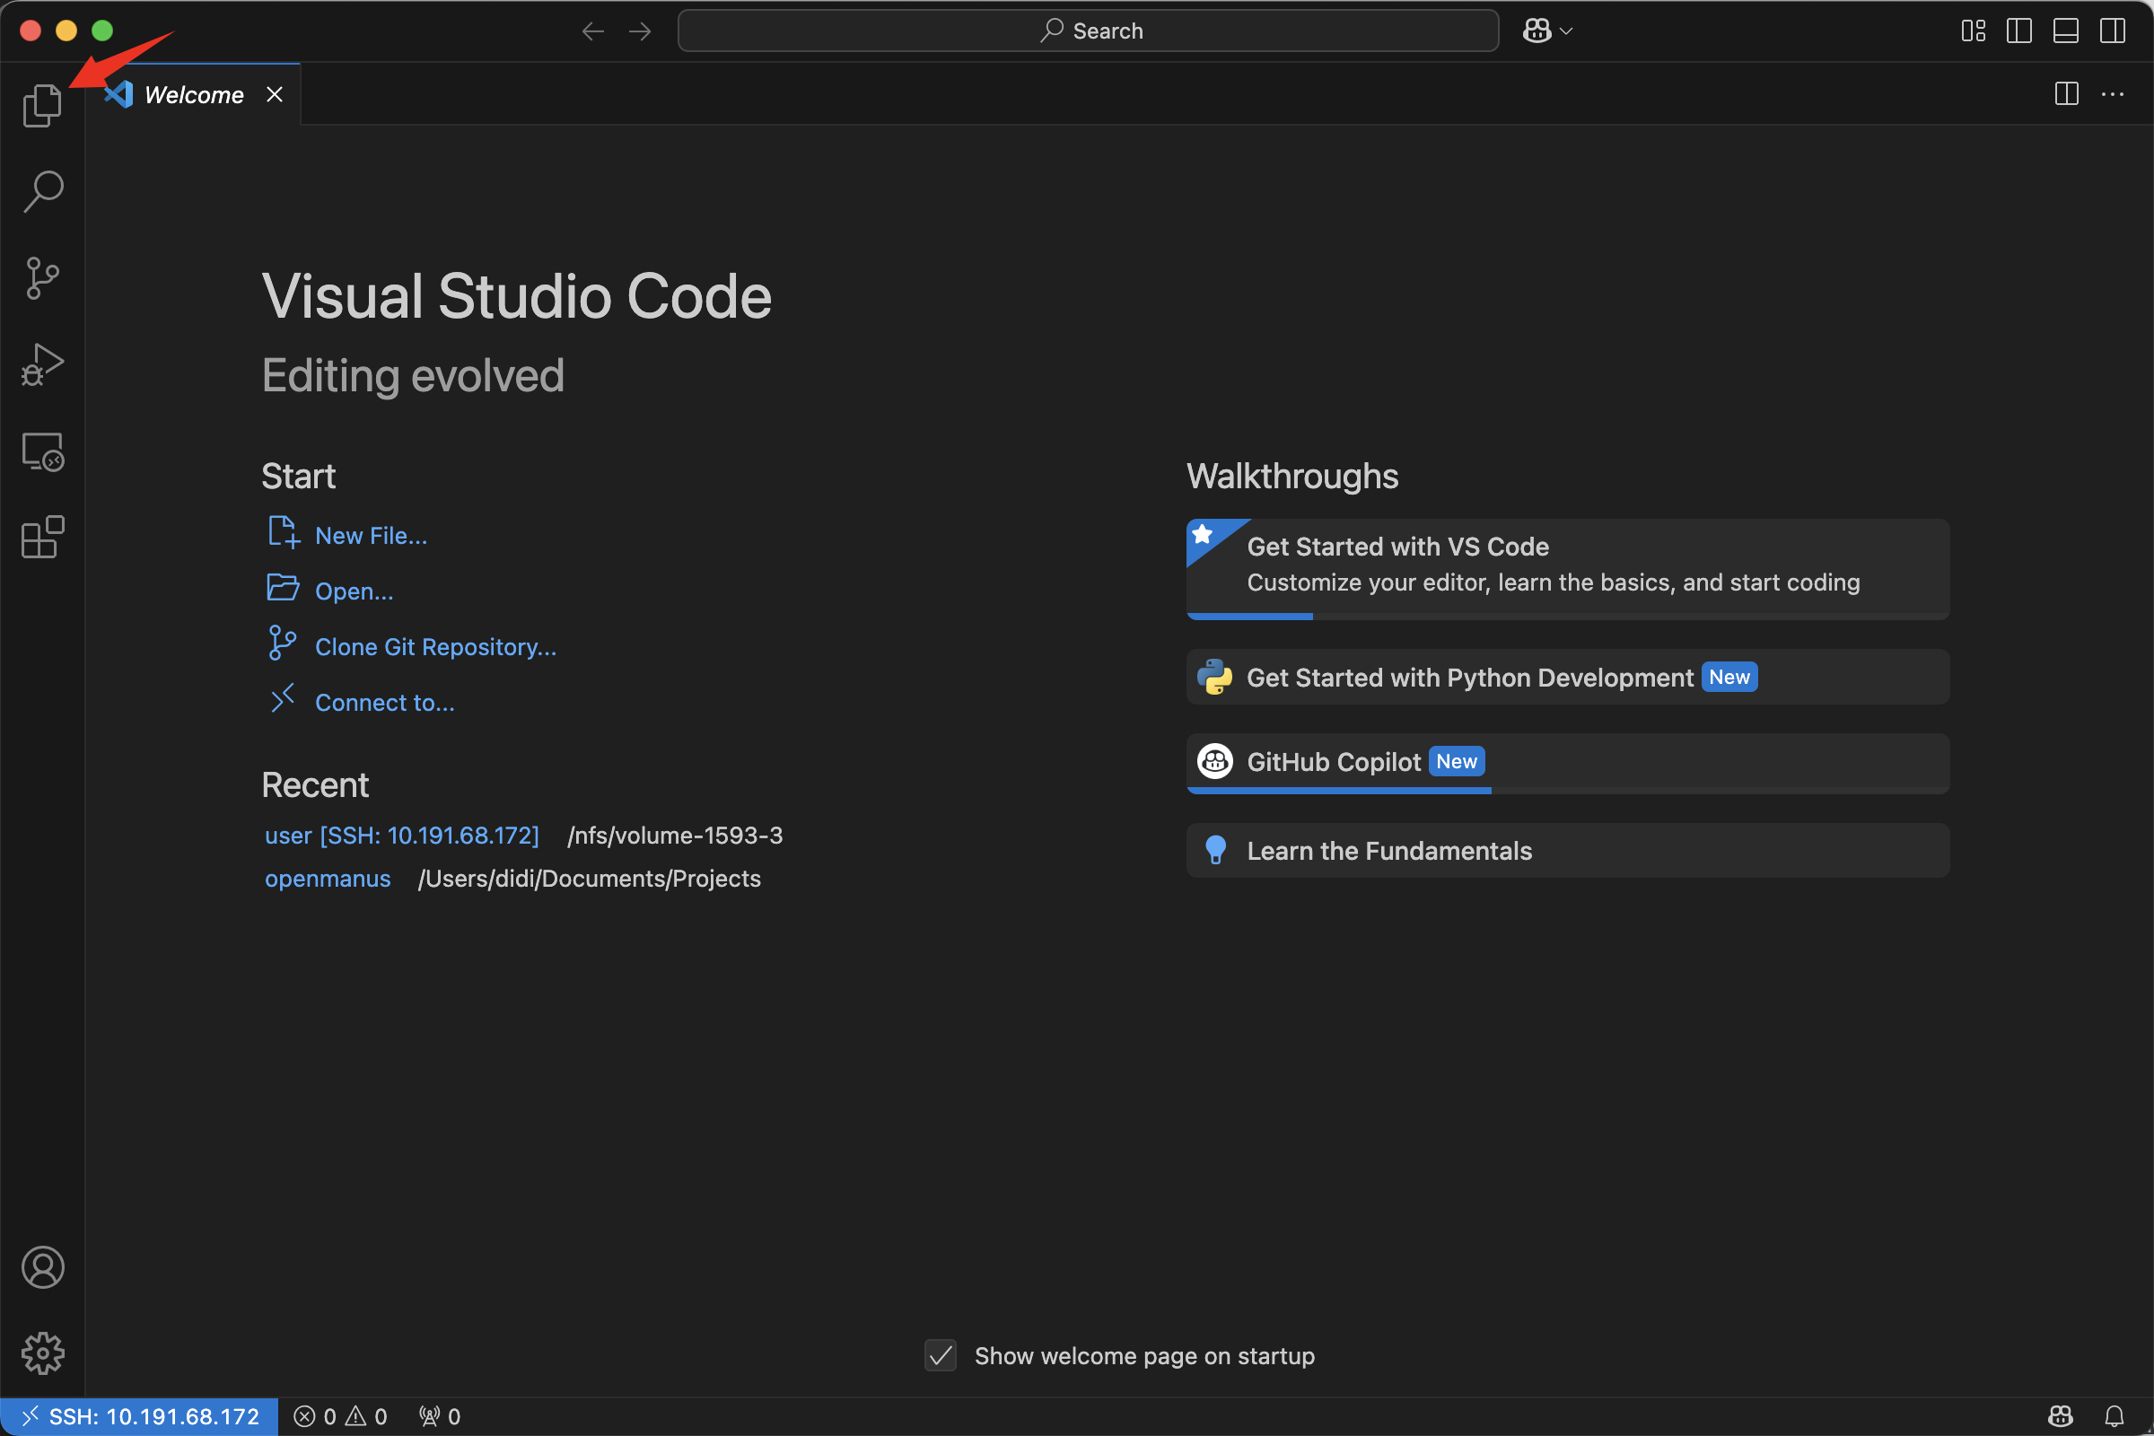2154x1436 pixels.
Task: Open the editor More Actions menu
Action: (2113, 93)
